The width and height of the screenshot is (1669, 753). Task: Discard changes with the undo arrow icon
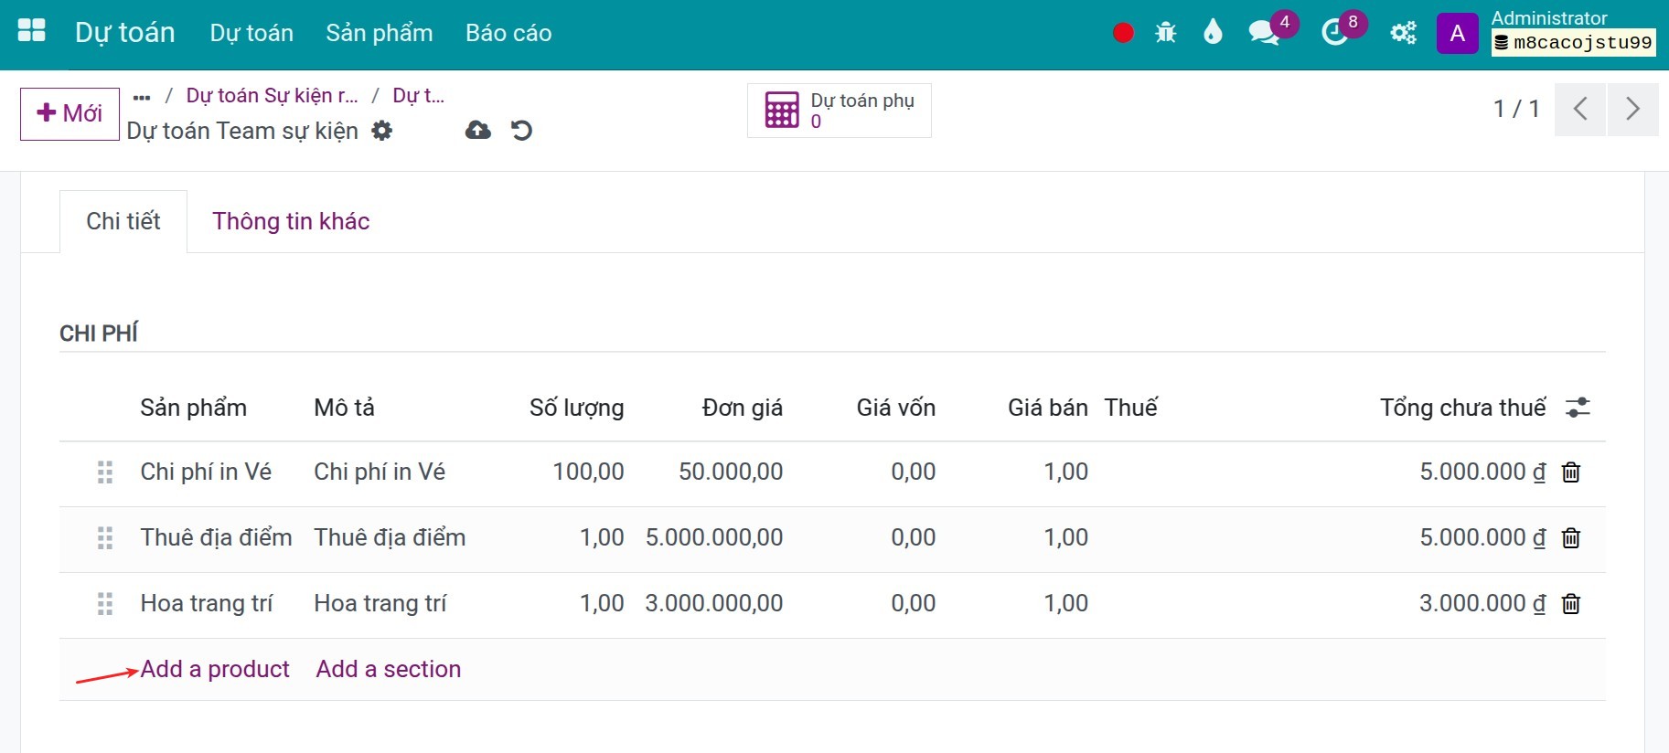coord(521,131)
